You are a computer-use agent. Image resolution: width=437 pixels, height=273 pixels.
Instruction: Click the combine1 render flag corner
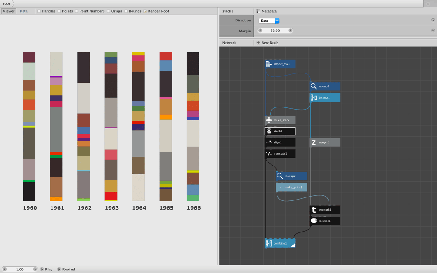pos(293,245)
